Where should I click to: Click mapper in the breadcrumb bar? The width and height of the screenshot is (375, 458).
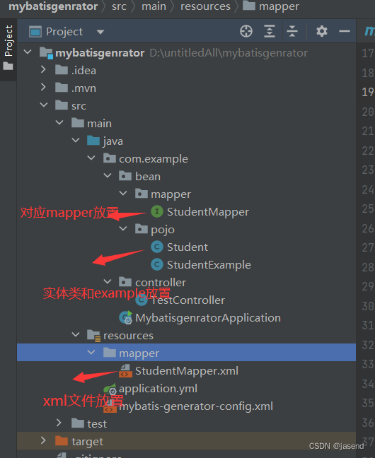coord(279,7)
